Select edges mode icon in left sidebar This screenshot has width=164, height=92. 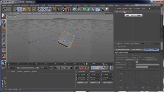(x=4, y=40)
